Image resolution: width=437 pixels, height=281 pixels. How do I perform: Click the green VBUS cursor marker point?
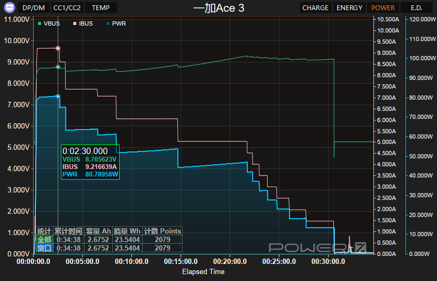(58, 67)
